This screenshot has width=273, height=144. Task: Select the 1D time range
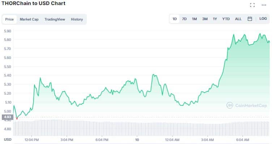point(174,19)
